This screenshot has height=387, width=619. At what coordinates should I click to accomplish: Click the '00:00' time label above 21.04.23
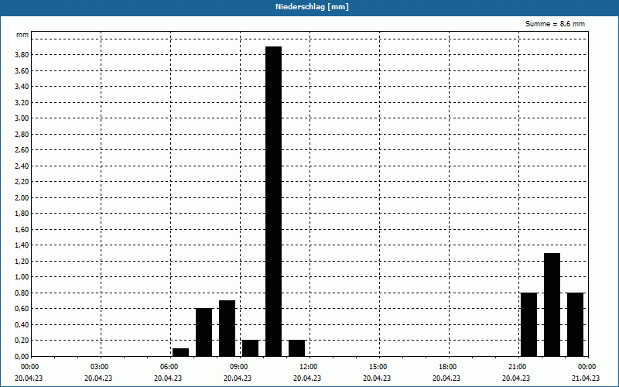click(x=587, y=367)
